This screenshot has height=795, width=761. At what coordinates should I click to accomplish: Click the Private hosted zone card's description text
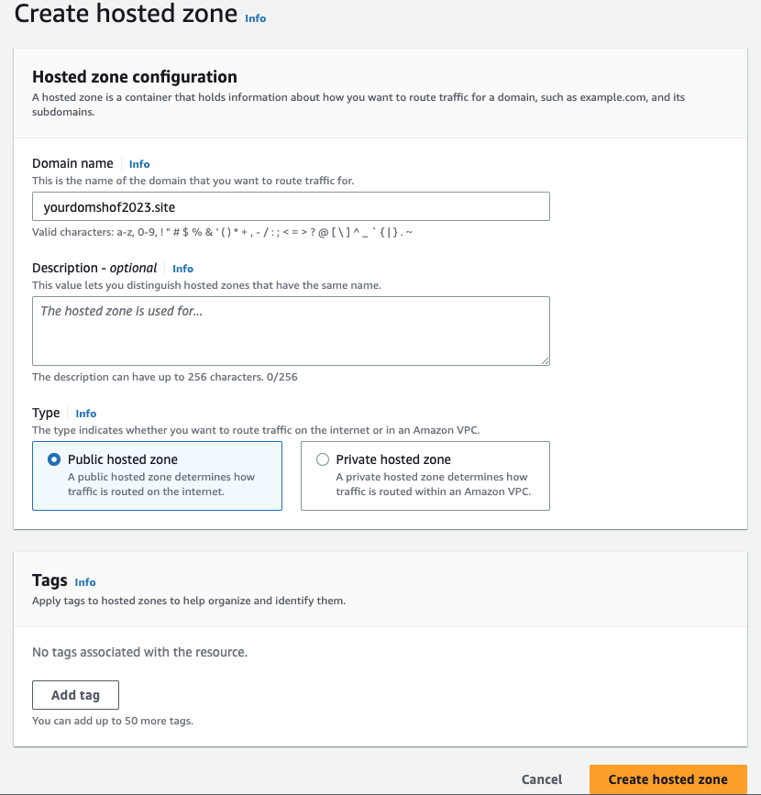click(433, 484)
